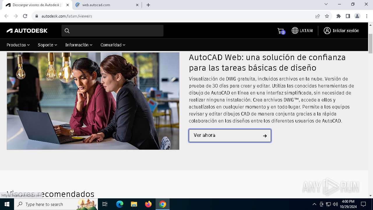Open Chrome extensions puzzle icon
Screen dimensions: 373x210
pos(339,16)
